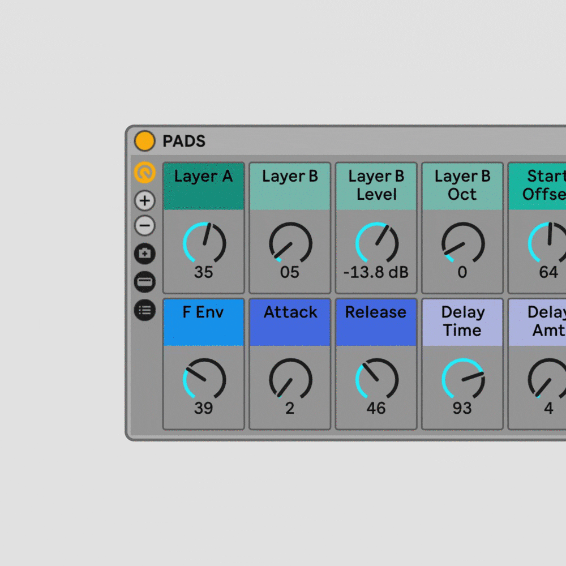566x566 pixels.
Task: Click the plus icon to add macros
Action: [145, 200]
